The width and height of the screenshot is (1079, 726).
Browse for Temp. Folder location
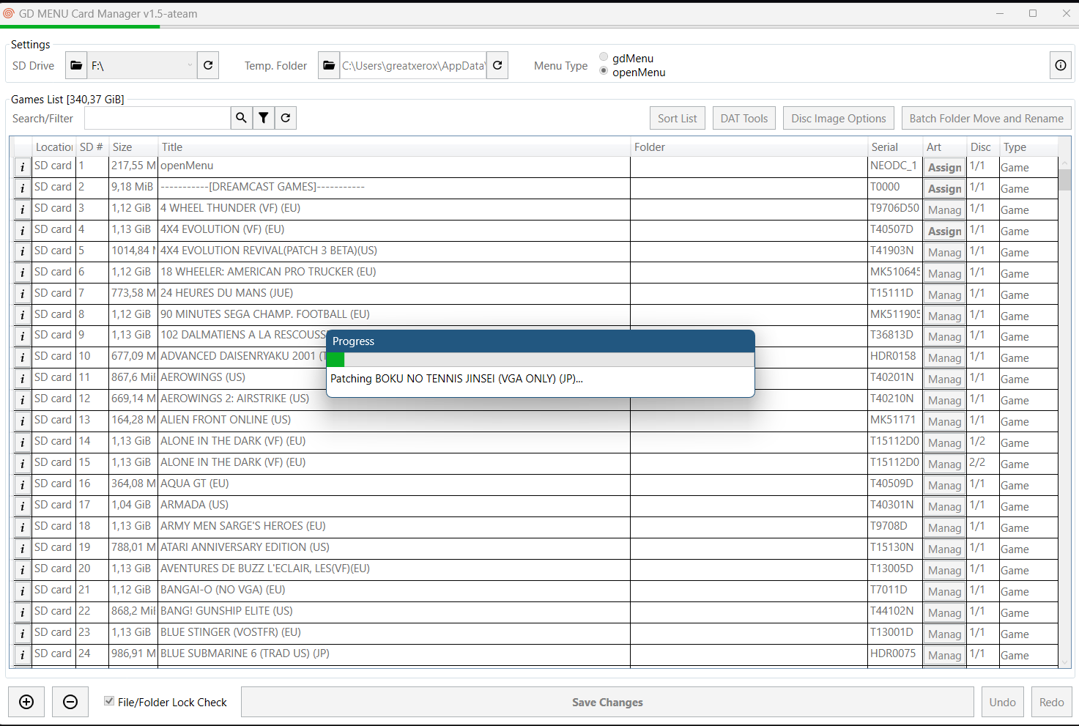[329, 66]
